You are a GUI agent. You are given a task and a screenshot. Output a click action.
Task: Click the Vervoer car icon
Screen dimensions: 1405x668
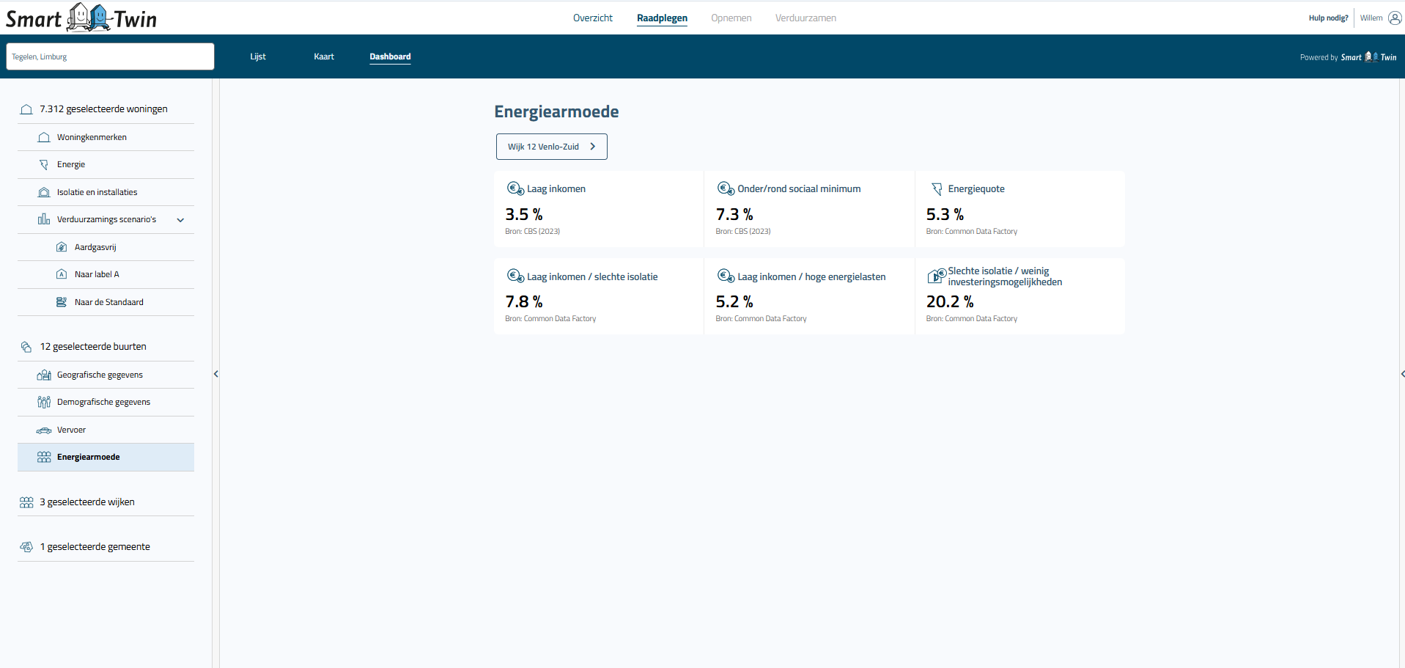coord(44,430)
